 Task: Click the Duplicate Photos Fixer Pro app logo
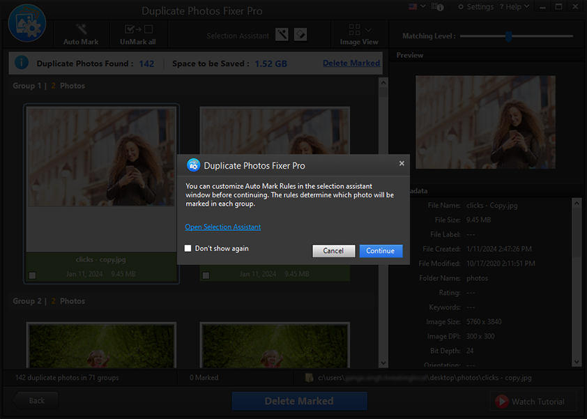(x=27, y=23)
